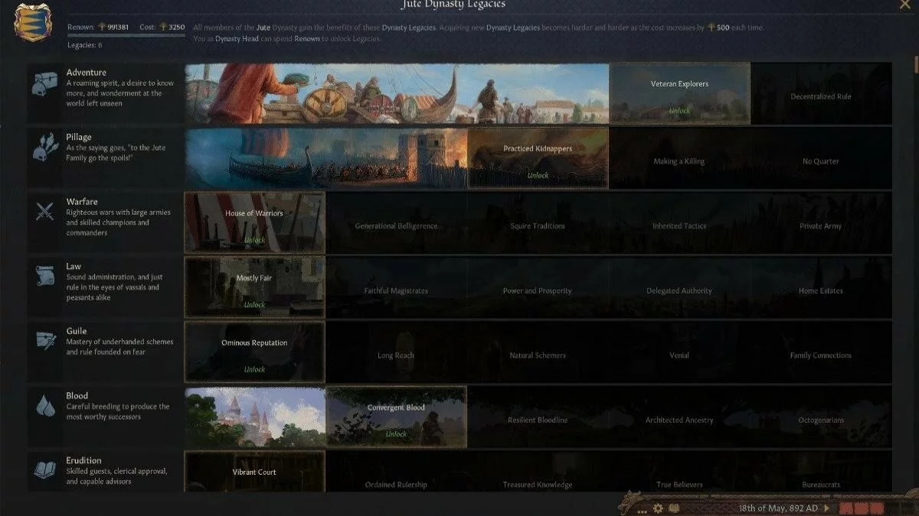Viewport: 919px width, 516px height.
Task: Open the Jute dynasty coat of arms
Action: pyautogui.click(x=33, y=22)
